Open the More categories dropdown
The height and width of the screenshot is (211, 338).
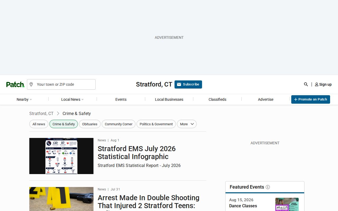pos(187,124)
